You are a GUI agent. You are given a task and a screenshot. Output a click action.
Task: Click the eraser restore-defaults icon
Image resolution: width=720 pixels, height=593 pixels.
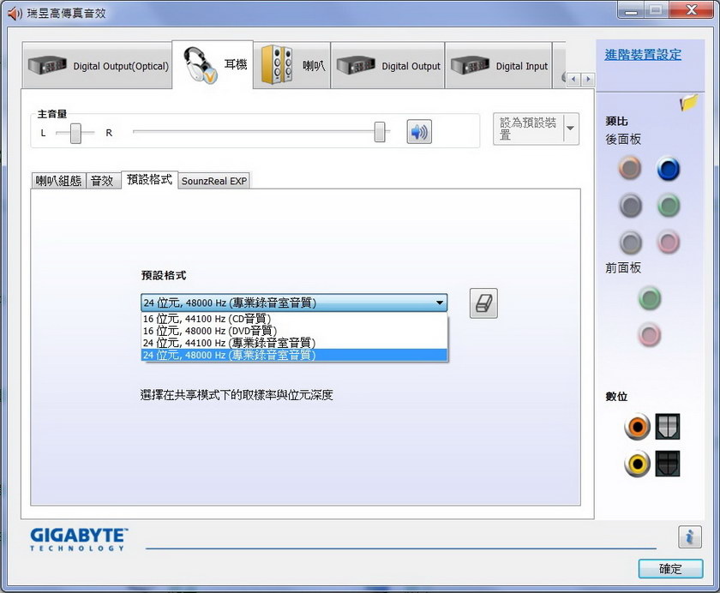tap(483, 303)
